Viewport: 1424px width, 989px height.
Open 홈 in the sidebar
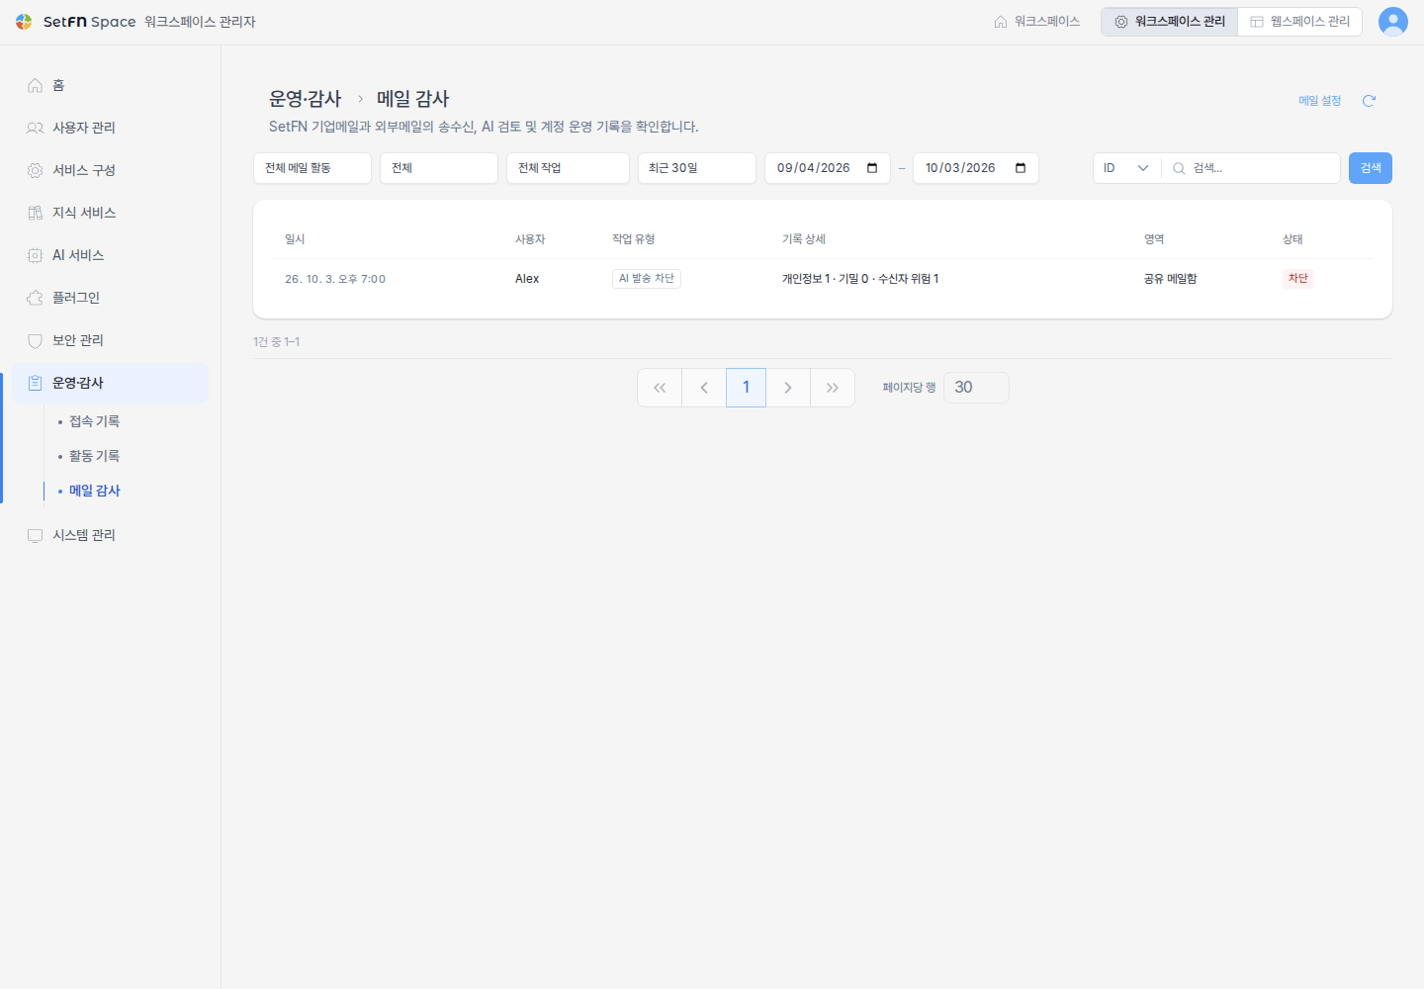[x=110, y=85]
